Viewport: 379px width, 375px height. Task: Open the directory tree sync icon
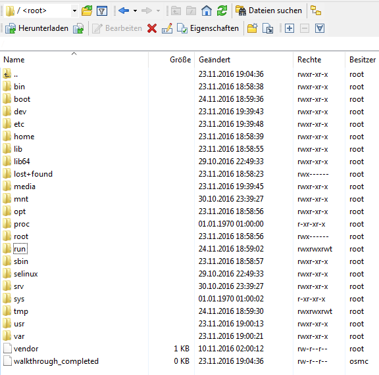(x=316, y=11)
